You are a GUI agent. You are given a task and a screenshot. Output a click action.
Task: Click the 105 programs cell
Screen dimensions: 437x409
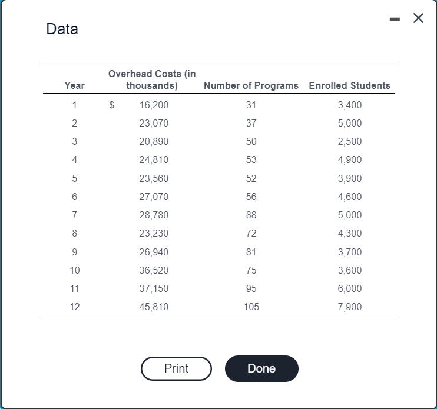(251, 307)
